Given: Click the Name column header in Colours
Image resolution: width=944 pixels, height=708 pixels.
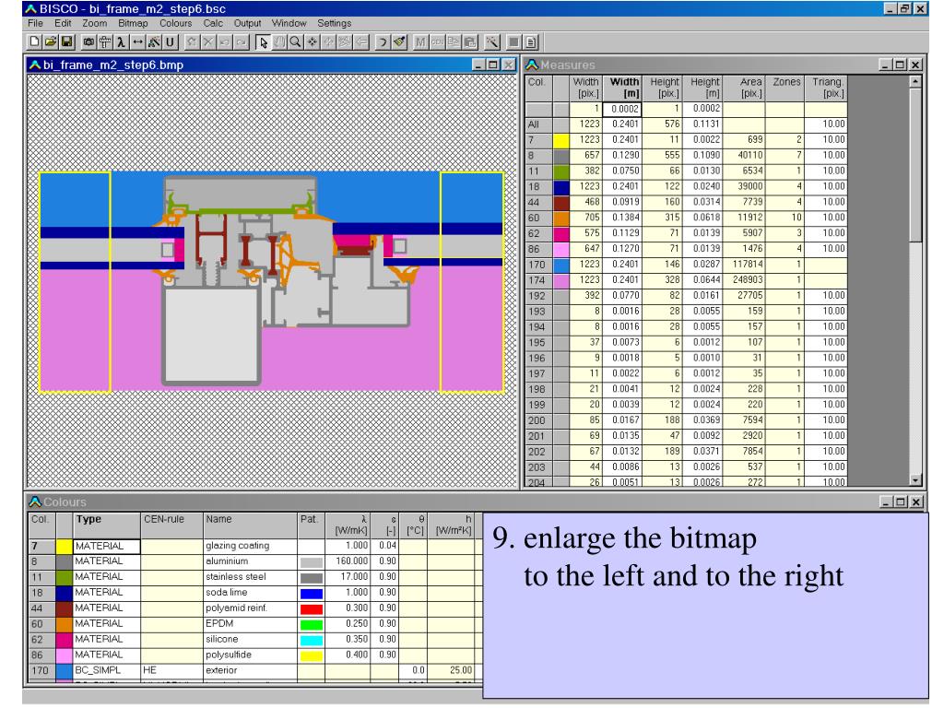Looking at the screenshot, I should click(x=250, y=525).
